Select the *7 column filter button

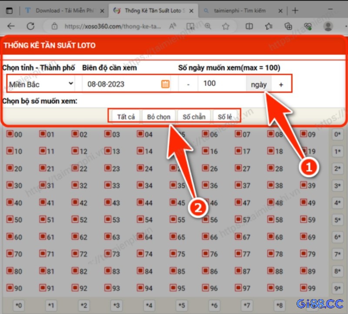[x=247, y=306]
